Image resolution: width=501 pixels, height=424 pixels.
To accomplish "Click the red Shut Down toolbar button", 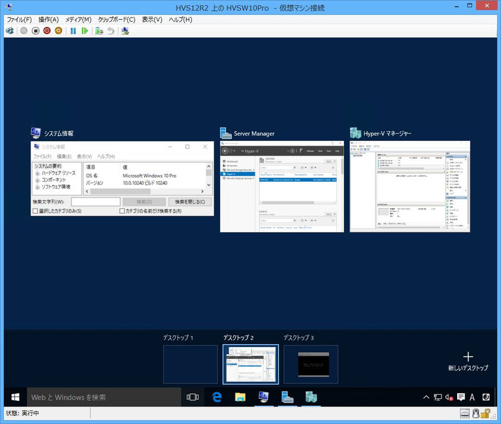I will 47,31.
